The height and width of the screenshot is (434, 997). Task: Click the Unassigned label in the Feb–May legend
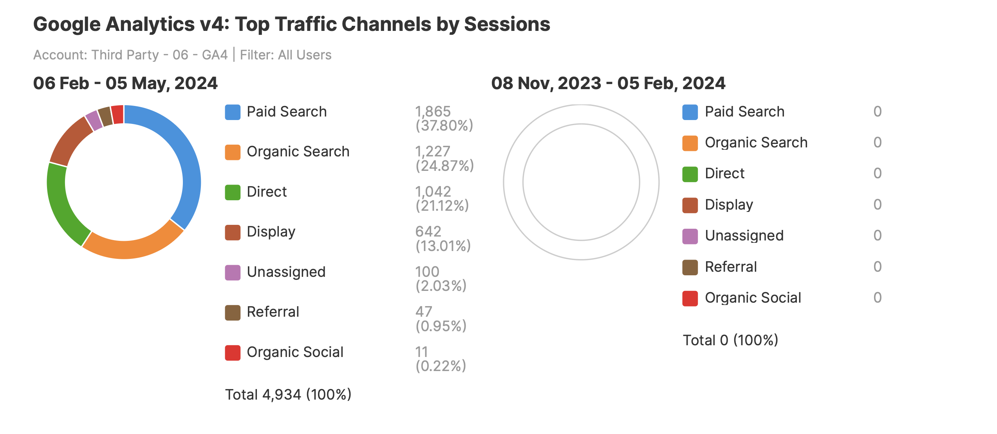coord(286,272)
